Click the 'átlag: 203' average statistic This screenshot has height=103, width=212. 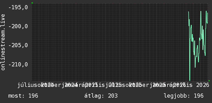pos(101,96)
